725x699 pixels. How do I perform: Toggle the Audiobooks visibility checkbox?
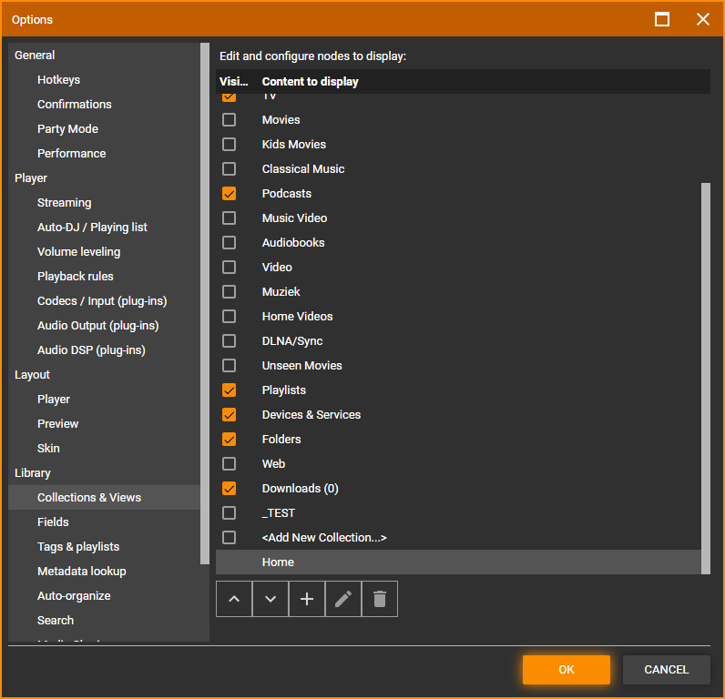229,243
